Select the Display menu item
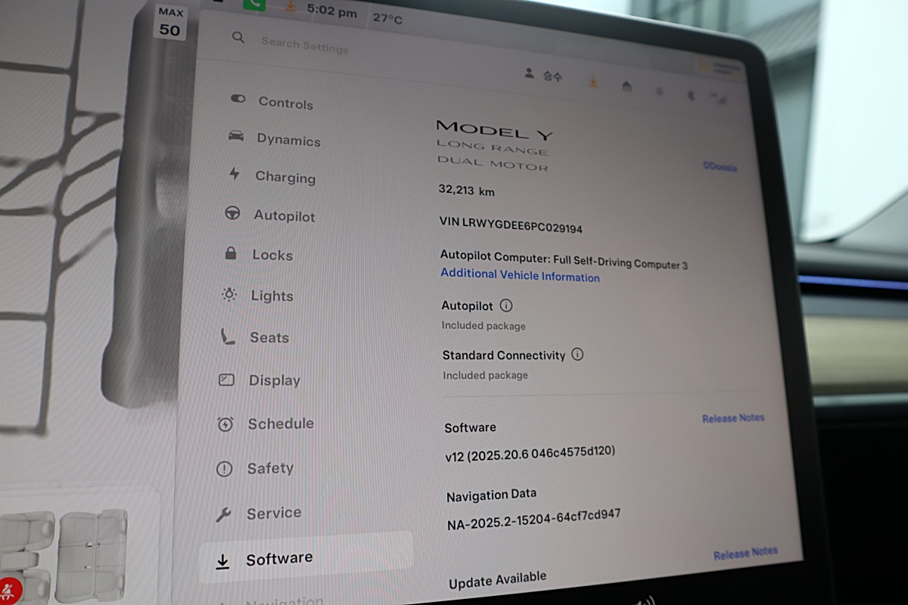 click(x=260, y=380)
